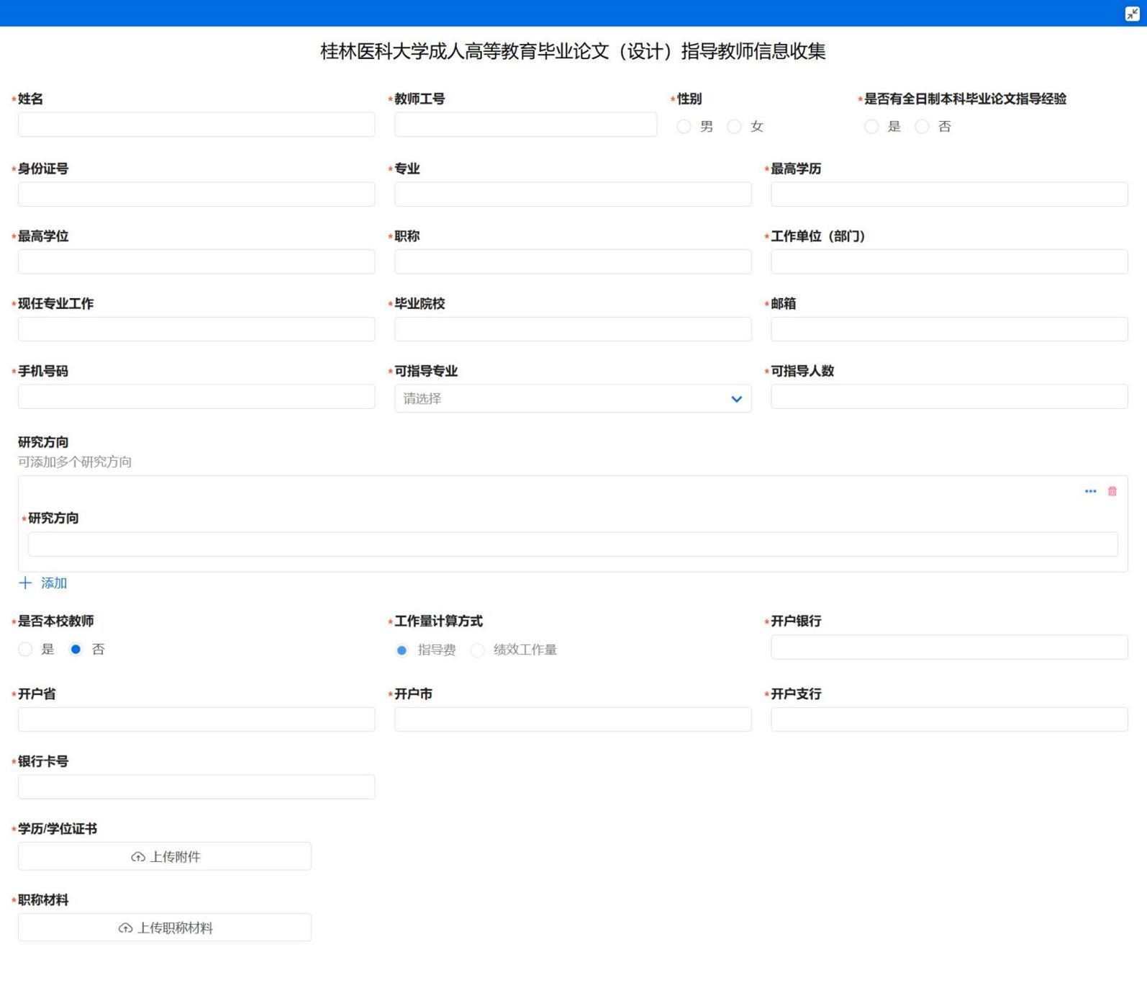Viewport: 1147px width, 1001px height.
Task: Click the 教师工号 text field
Action: (525, 125)
